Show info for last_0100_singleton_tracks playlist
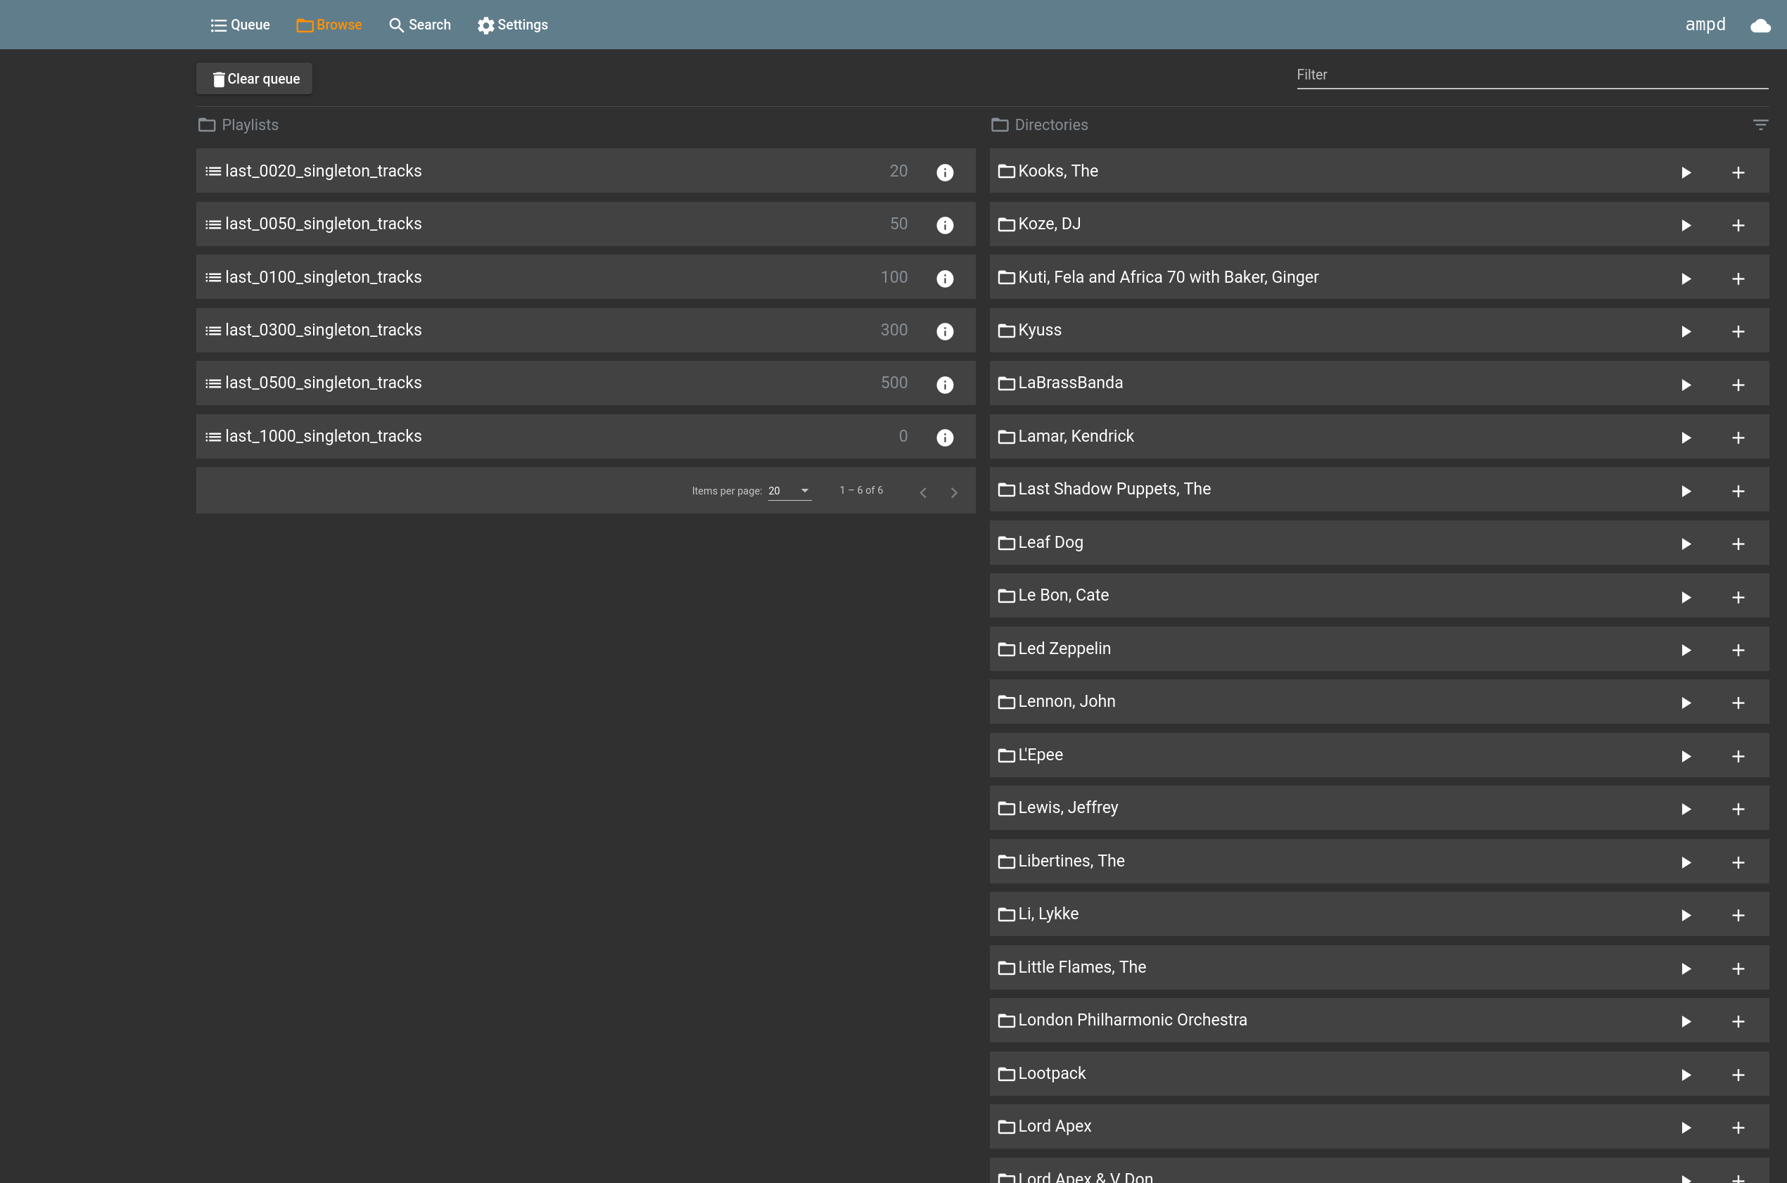The width and height of the screenshot is (1787, 1183). point(945,279)
